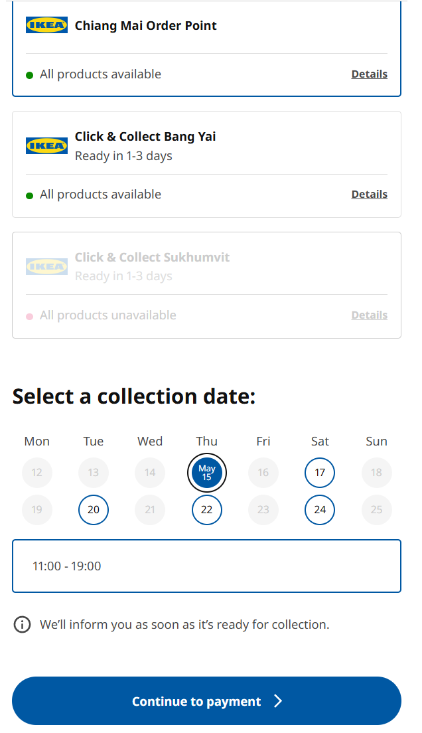Open Details for Chiang Mai Order Point
Viewport: 422px width, 733px height.
coord(369,74)
